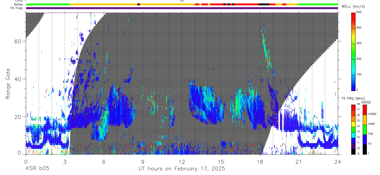
Task: Click the black segment in Noise strip near 9 UT
Action: coord(139,4)
